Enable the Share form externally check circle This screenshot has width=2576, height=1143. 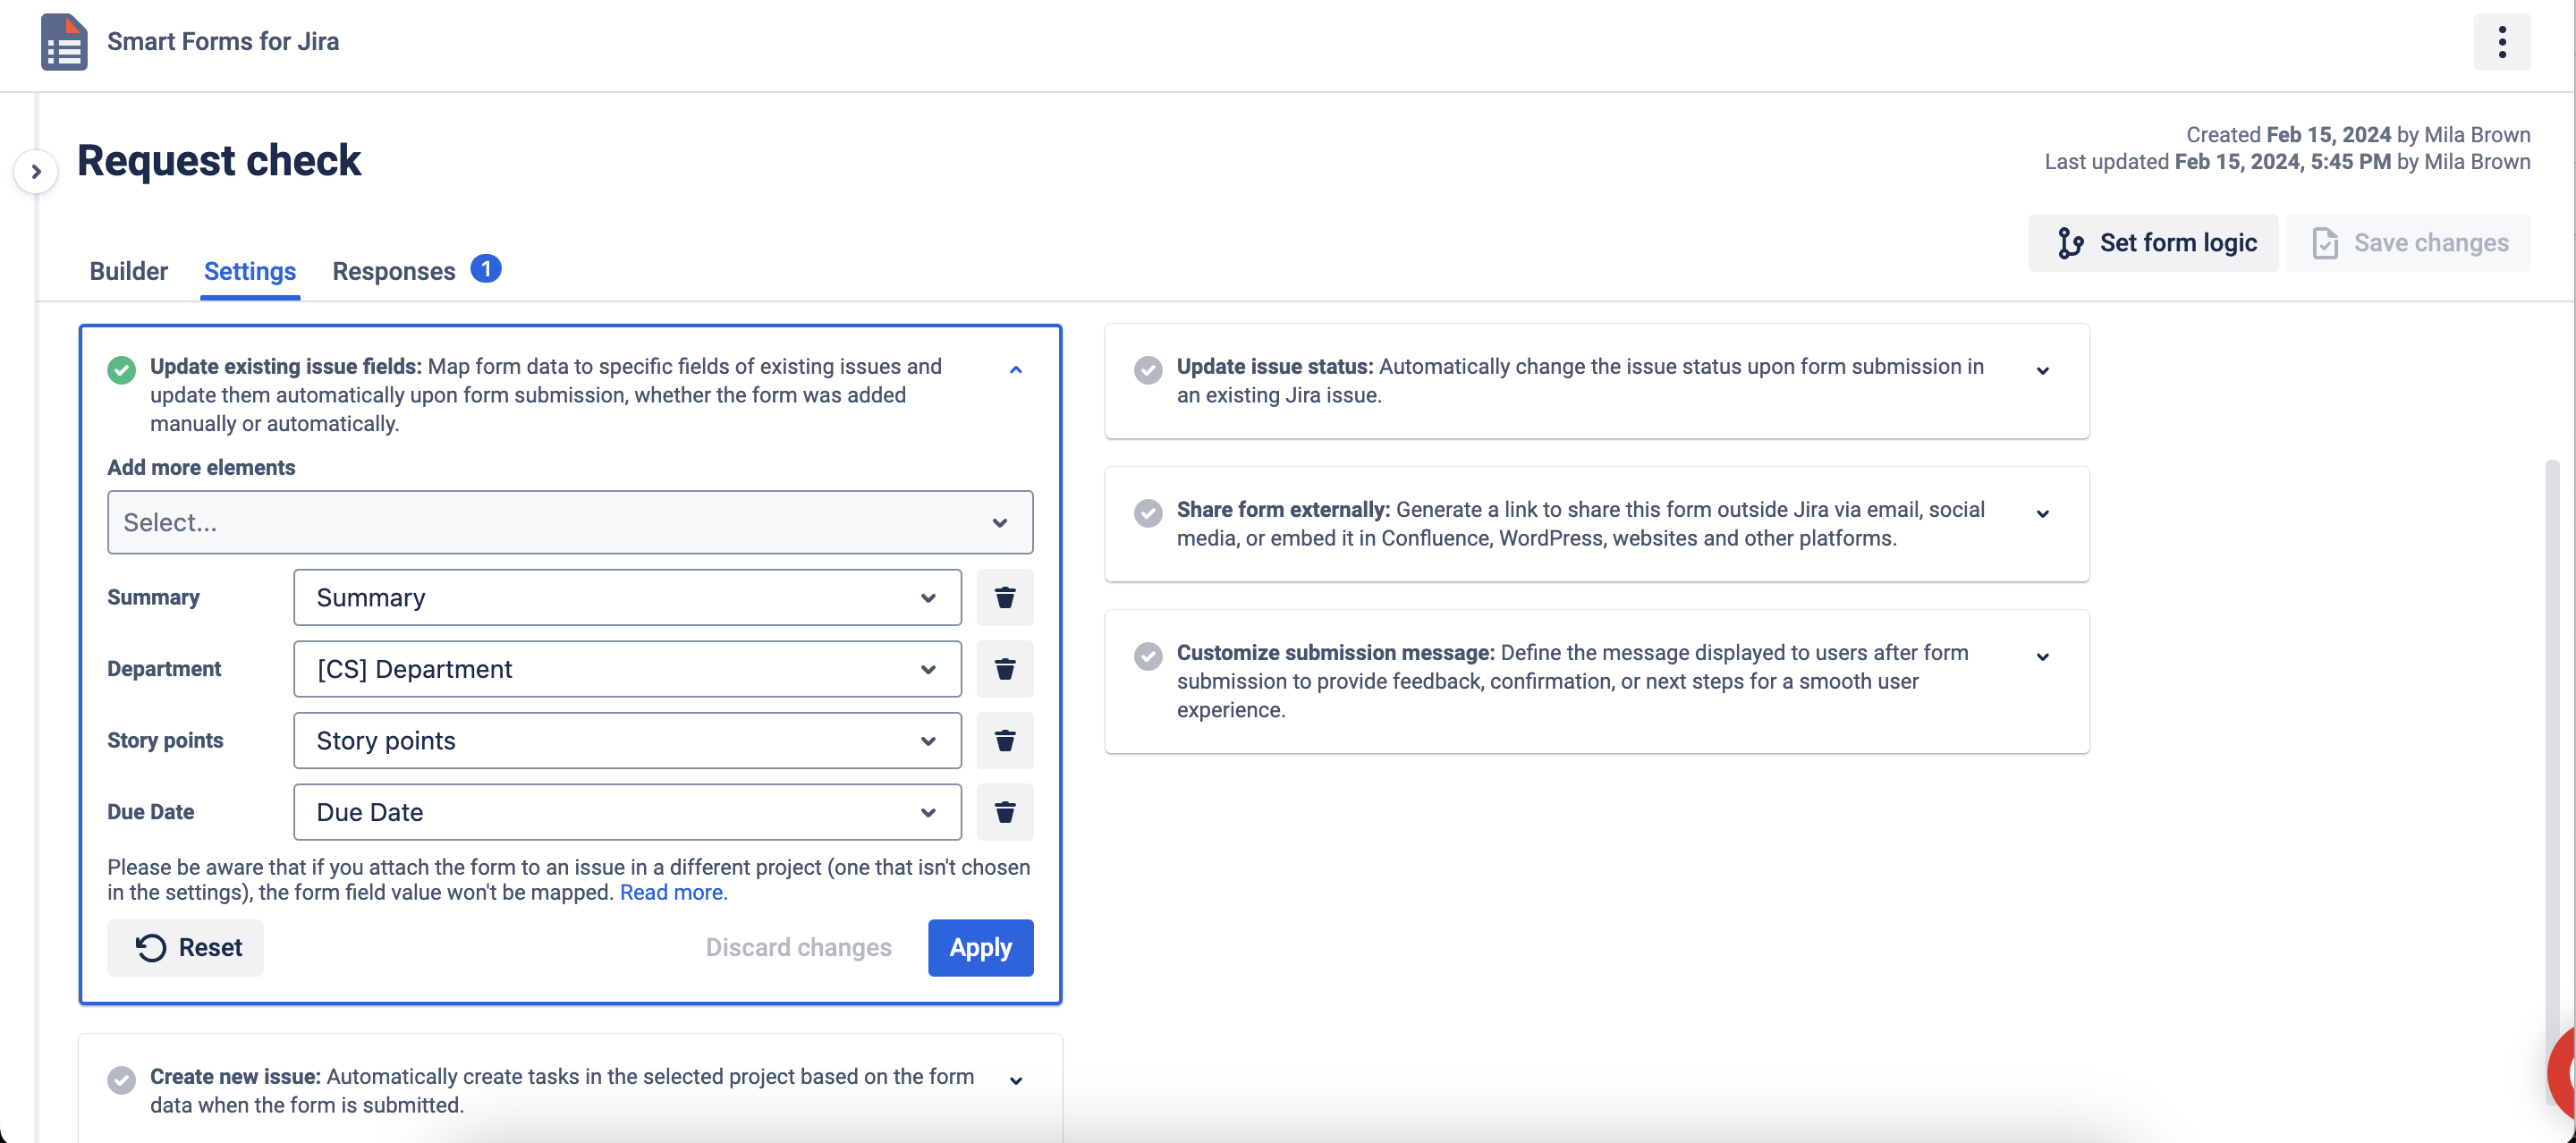1148,513
